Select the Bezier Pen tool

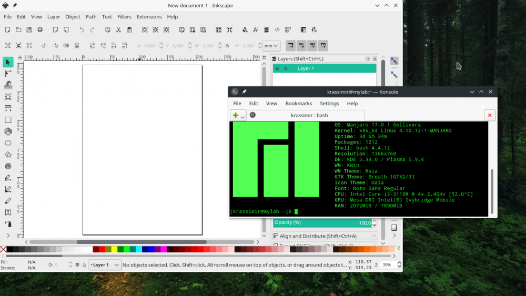pyautogui.click(x=8, y=189)
